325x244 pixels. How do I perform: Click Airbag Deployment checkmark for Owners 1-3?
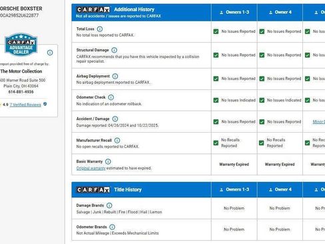[216, 79]
